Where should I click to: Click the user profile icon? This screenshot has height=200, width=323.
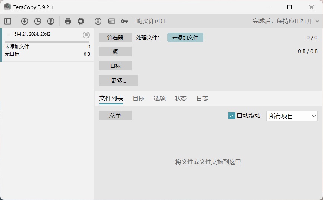click(51, 21)
